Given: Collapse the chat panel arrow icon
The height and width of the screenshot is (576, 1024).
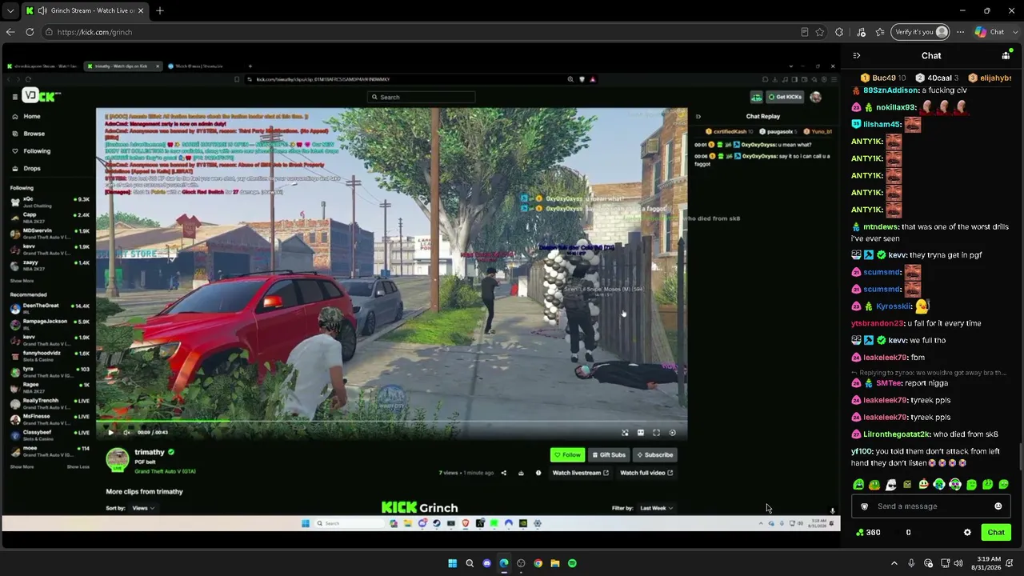Looking at the screenshot, I should (x=857, y=55).
